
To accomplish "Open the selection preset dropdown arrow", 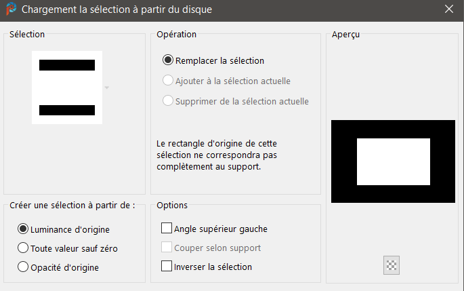I will coord(107,88).
